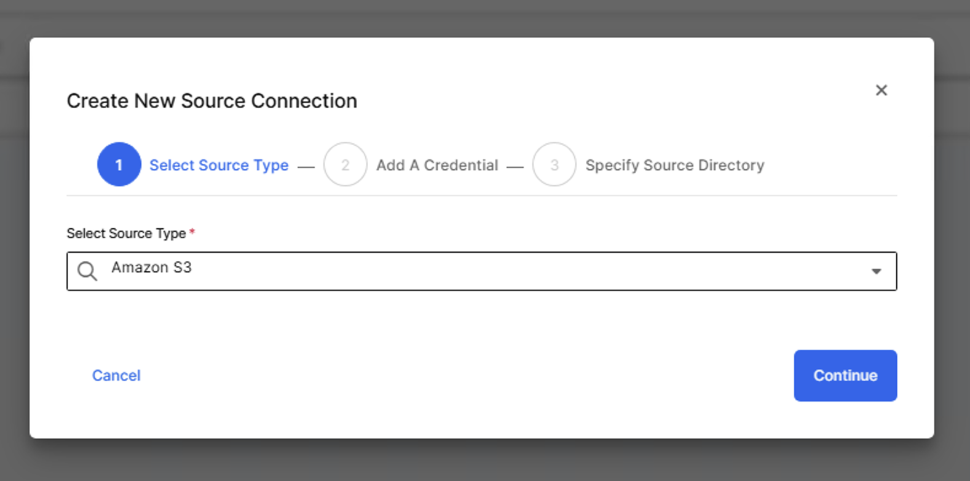Go to the Add A Credential step
Image resolution: width=970 pixels, height=481 pixels.
437,165
